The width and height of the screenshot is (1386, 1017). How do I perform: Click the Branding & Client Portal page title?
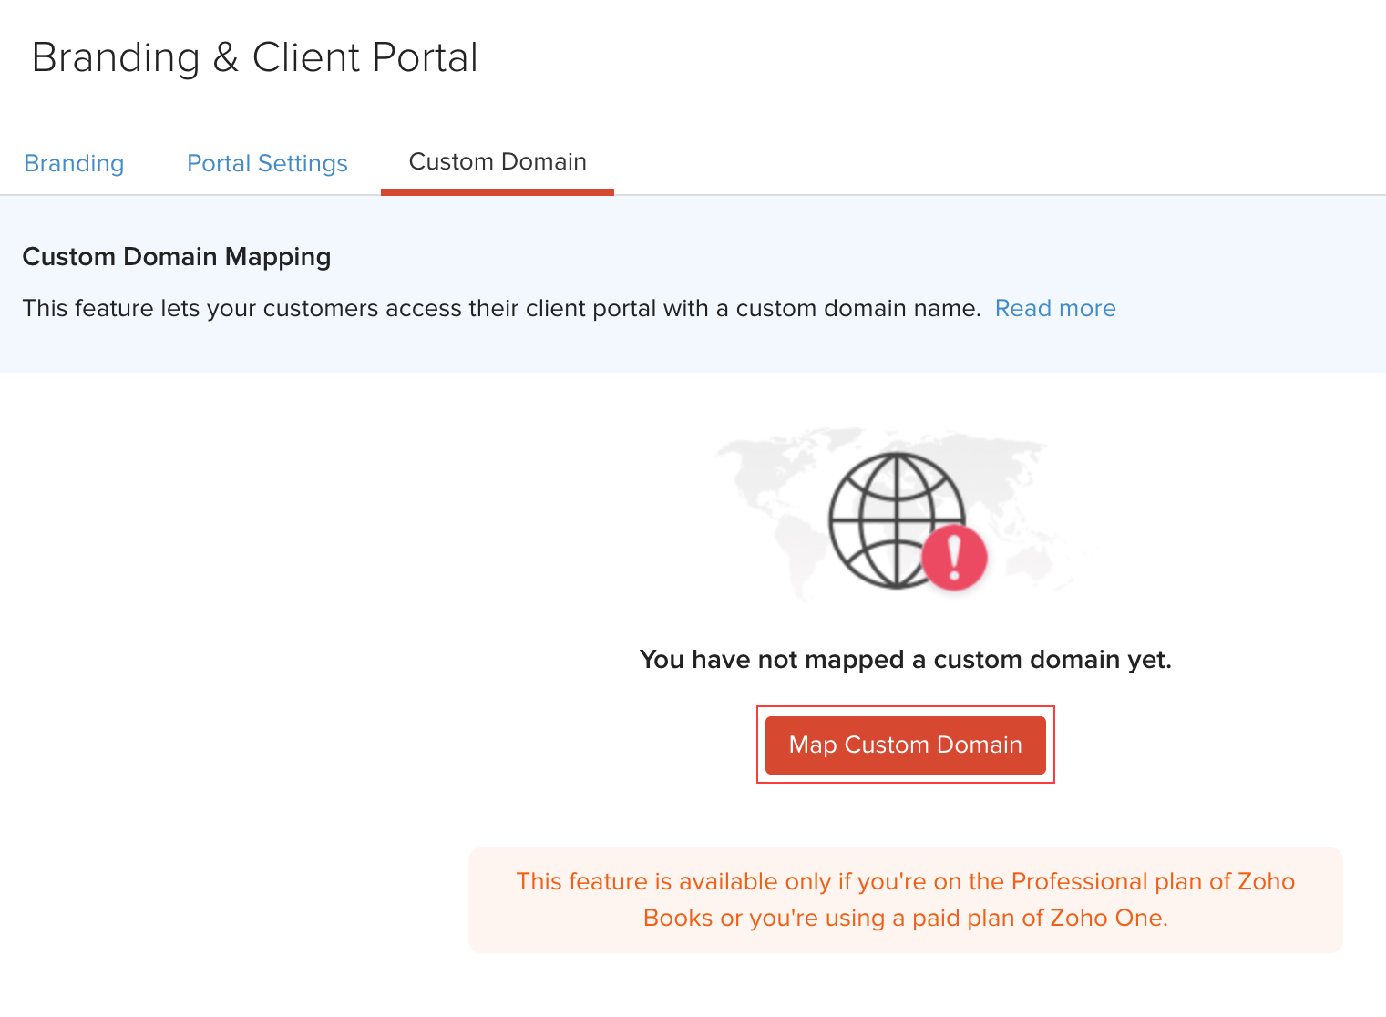[254, 57]
